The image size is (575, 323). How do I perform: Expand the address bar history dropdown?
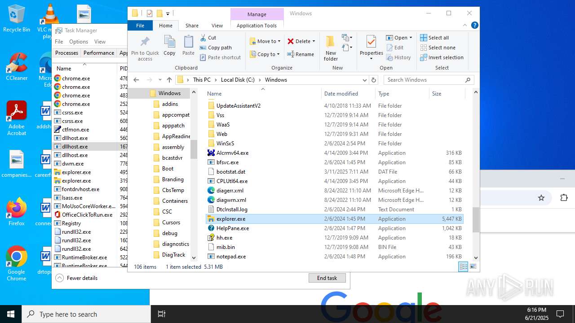[x=364, y=80]
